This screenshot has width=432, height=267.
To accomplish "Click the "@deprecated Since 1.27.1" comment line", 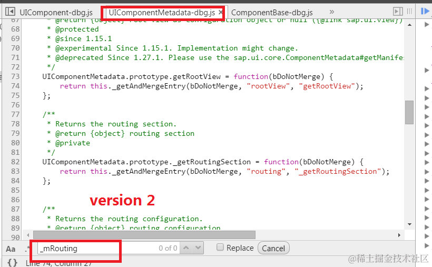I will 225,57.
